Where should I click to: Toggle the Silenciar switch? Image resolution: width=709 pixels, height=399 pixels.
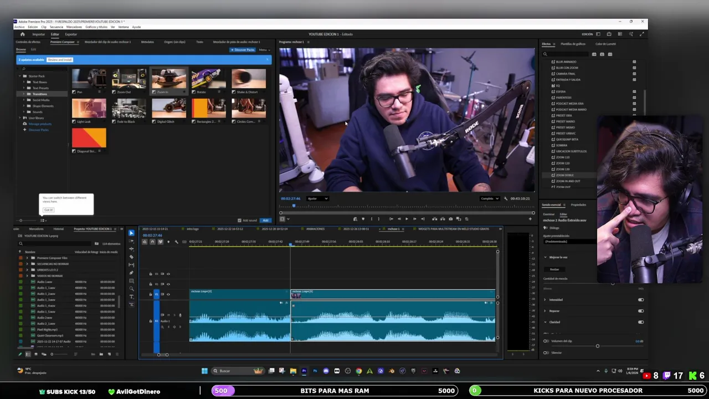tap(546, 352)
